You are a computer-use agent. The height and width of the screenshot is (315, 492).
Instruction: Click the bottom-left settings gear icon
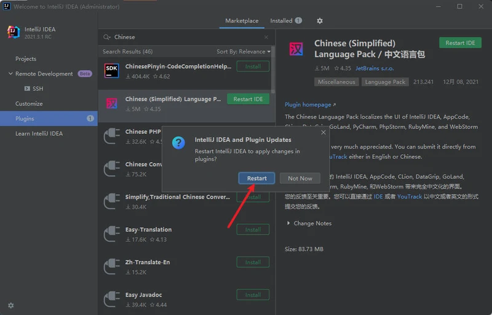click(x=10, y=305)
